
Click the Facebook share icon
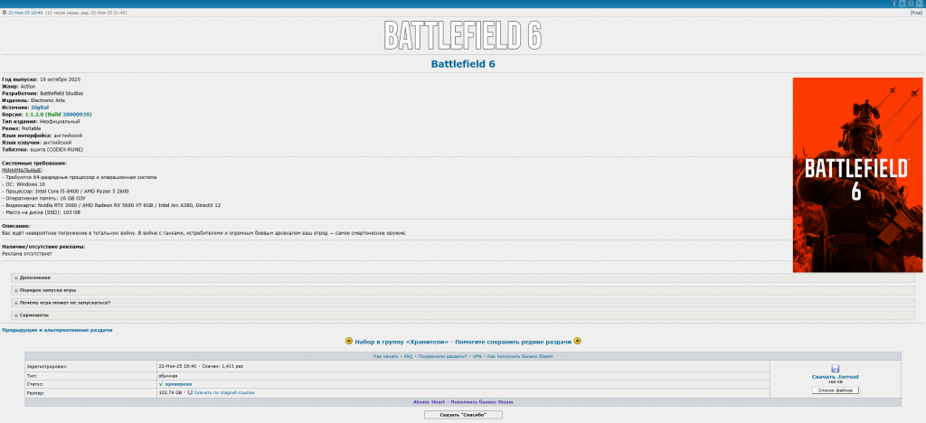pyautogui.click(x=894, y=4)
